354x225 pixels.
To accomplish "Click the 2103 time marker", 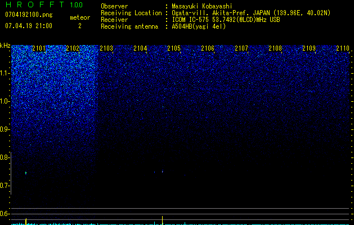I will pyautogui.click(x=106, y=48).
